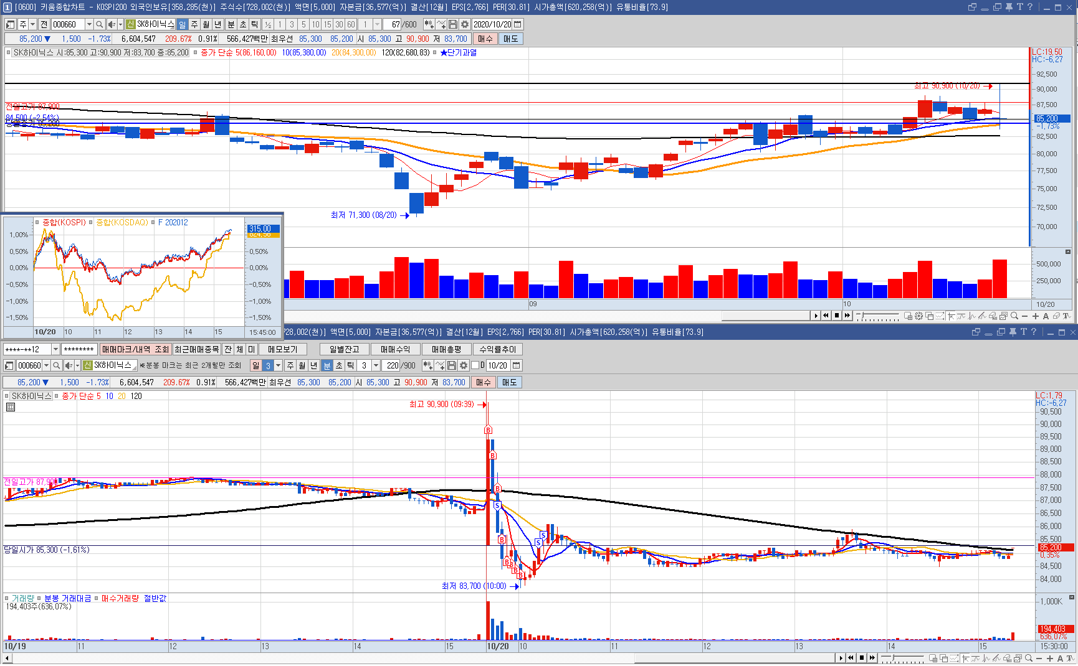Click the 매매마크/내역 조회 button
This screenshot has height=666, width=1078.
pos(135,349)
